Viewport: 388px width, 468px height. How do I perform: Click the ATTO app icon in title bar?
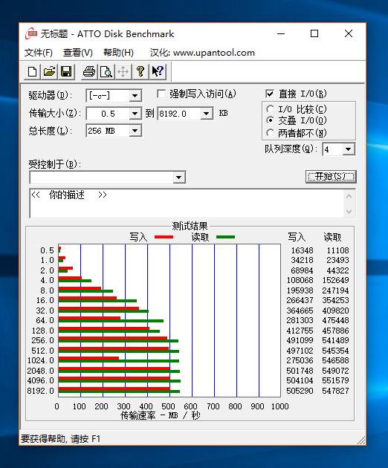click(x=31, y=33)
